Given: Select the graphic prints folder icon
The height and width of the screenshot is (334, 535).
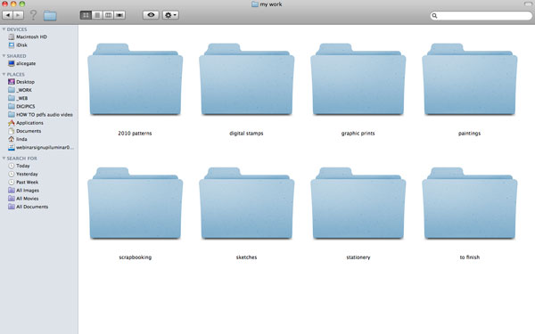Looking at the screenshot, I should [358, 79].
